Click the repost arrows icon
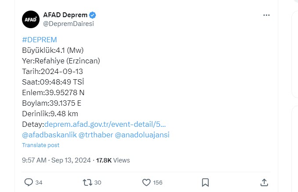 click(x=86, y=182)
